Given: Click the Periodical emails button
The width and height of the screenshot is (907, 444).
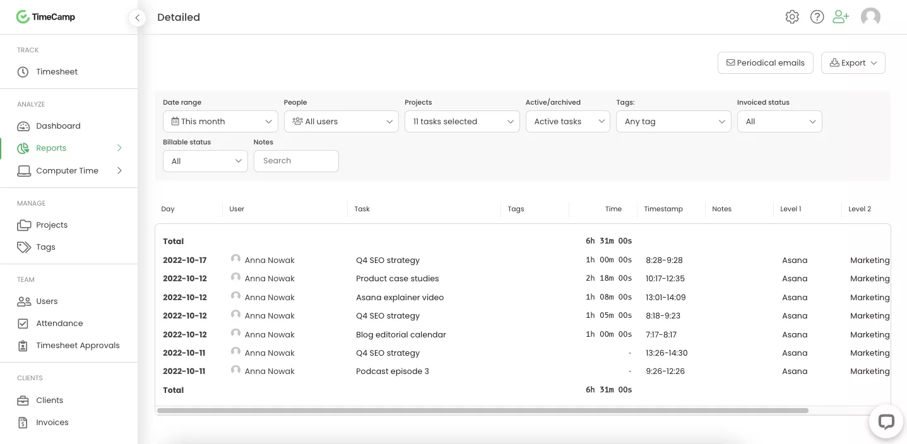Looking at the screenshot, I should tap(765, 63).
